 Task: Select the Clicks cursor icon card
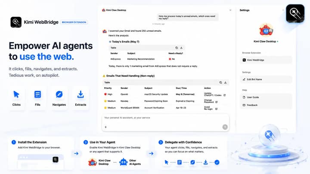click(x=16, y=98)
